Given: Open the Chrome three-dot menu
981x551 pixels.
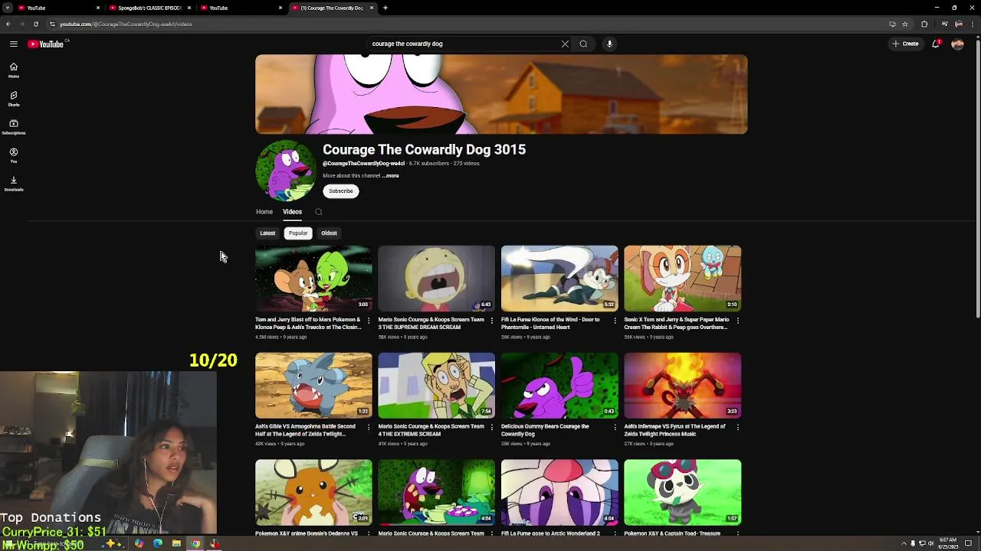Looking at the screenshot, I should pyautogui.click(x=972, y=24).
